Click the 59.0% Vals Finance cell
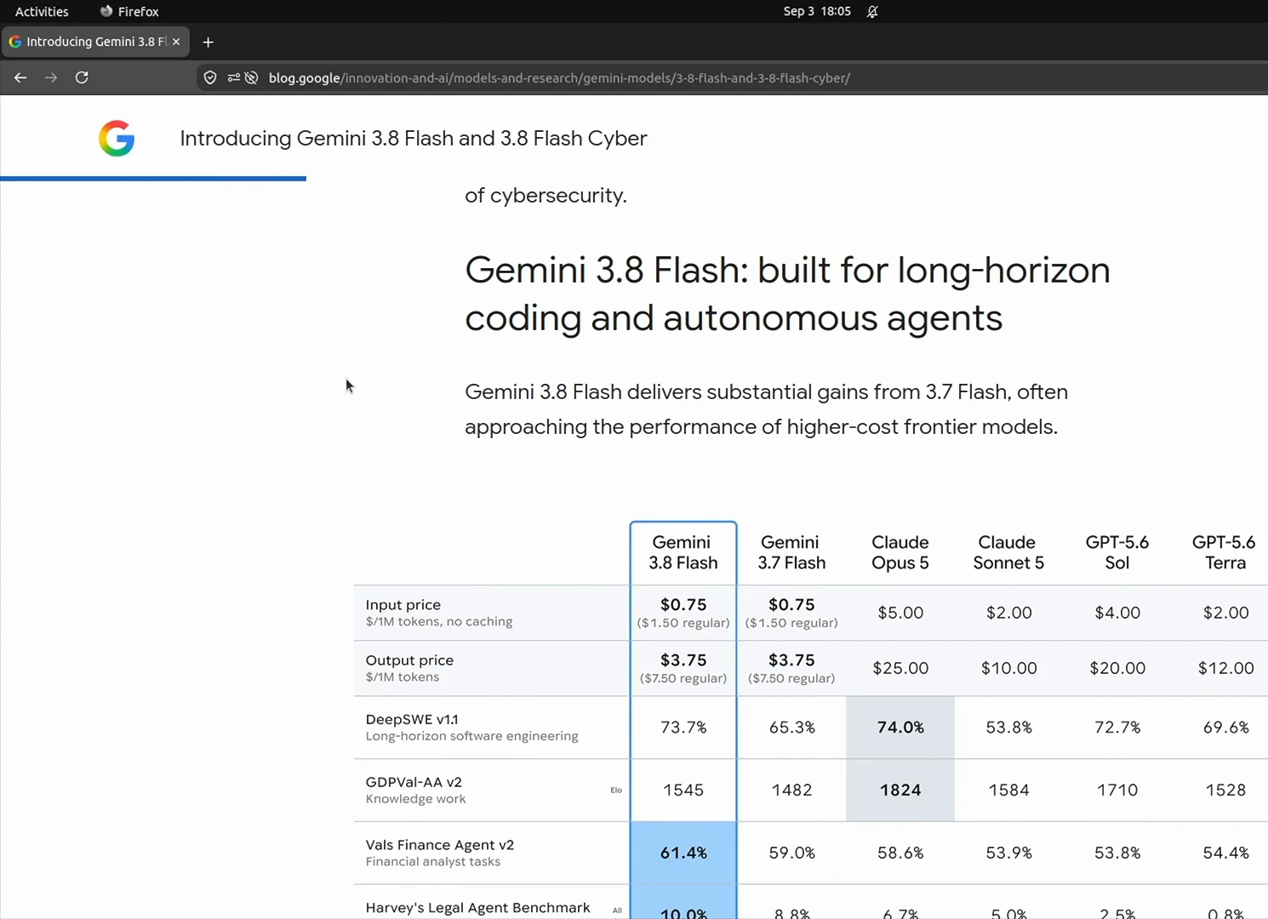The height and width of the screenshot is (919, 1268). coord(791,853)
